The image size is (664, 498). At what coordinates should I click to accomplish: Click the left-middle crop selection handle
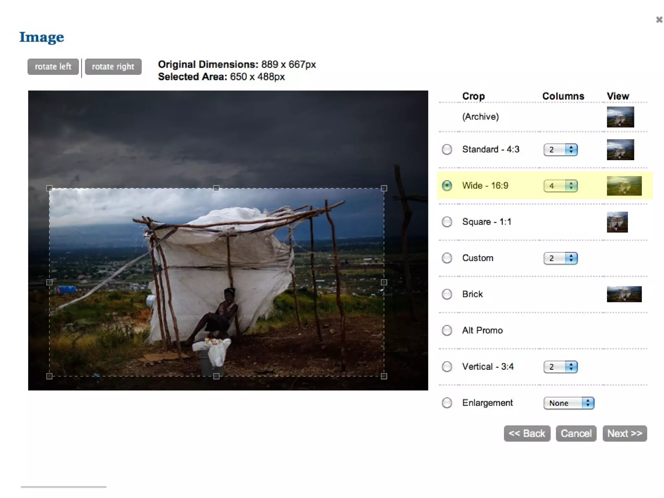(49, 282)
